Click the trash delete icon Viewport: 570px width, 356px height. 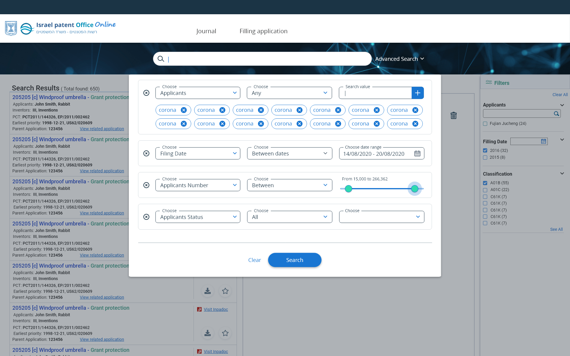(x=453, y=115)
